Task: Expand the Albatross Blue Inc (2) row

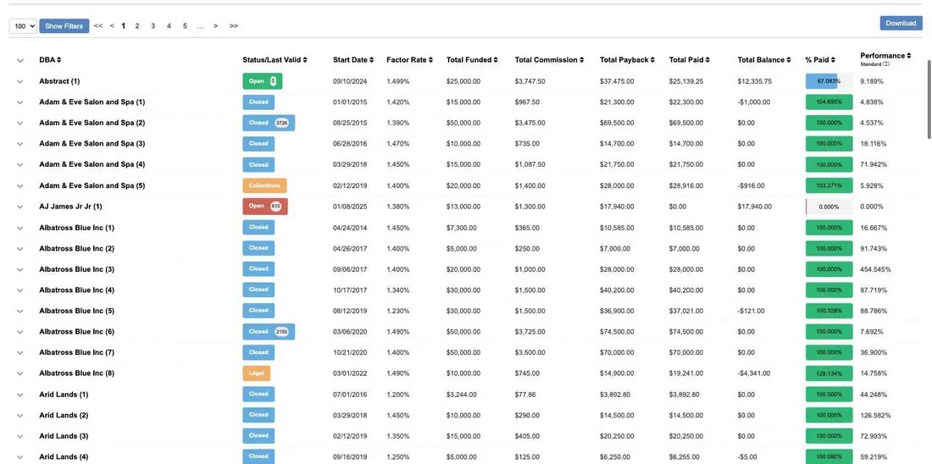Action: tap(20, 248)
